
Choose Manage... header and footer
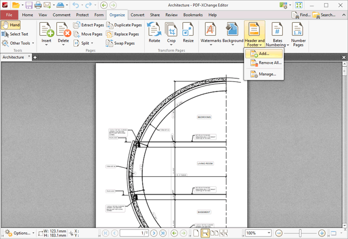point(264,74)
